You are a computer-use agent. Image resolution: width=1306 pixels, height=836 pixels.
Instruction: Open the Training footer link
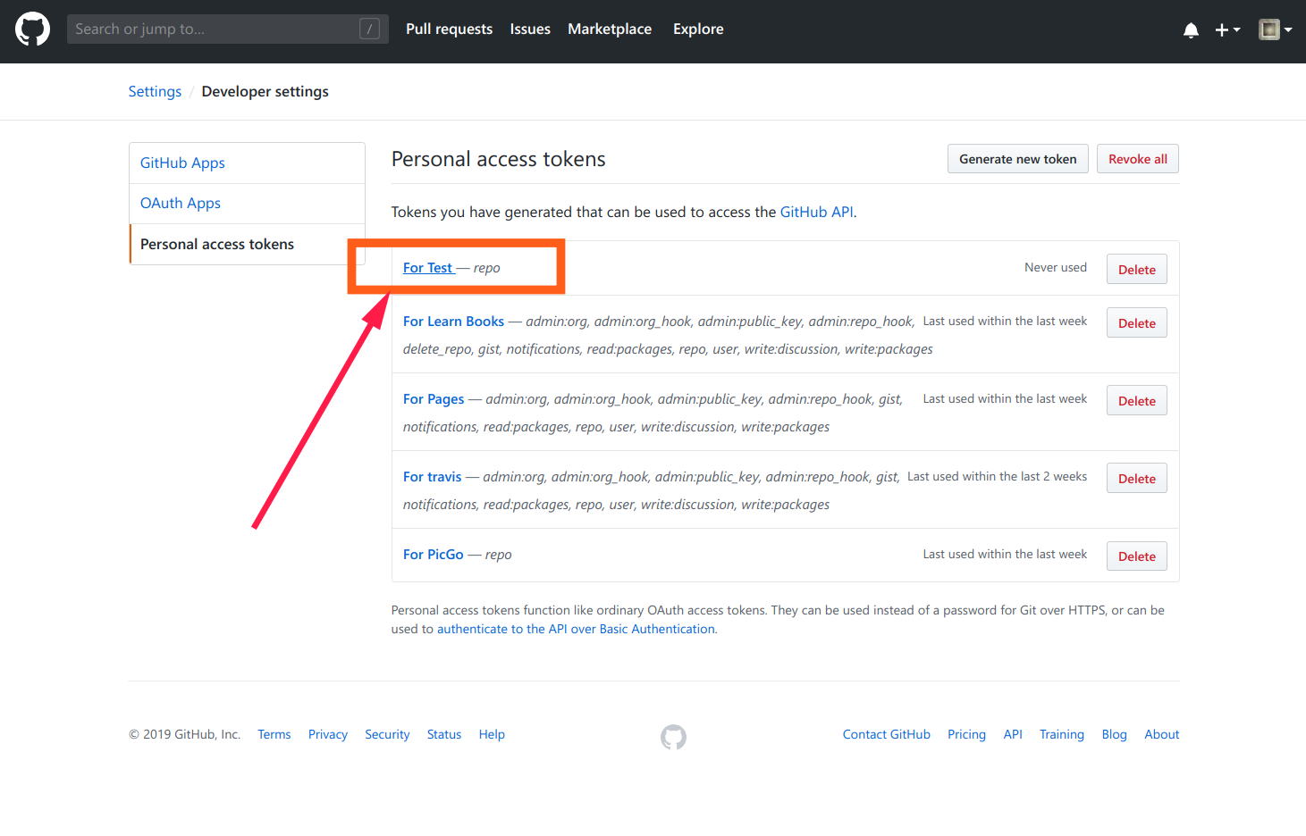pyautogui.click(x=1062, y=734)
